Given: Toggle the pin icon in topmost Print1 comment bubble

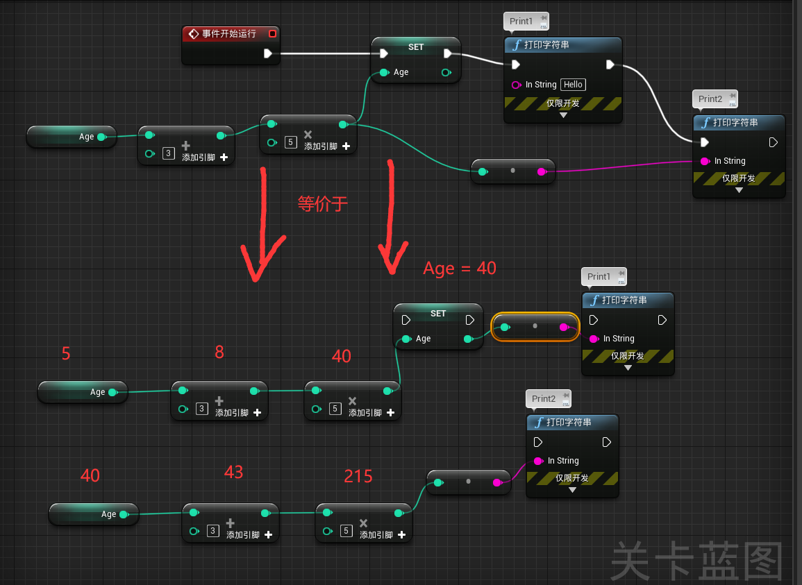Looking at the screenshot, I should pos(544,17).
